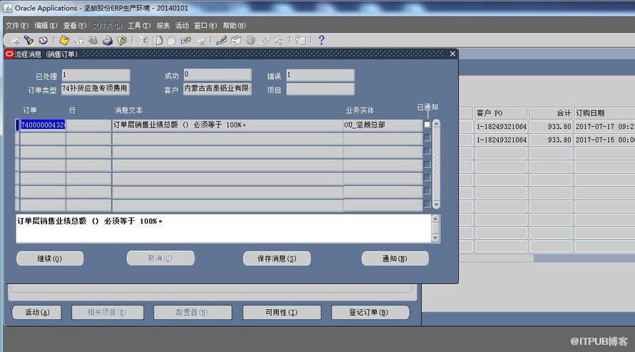This screenshot has width=635, height=352.
Task: Click the yellow Save icon in toolbar
Action: click(63, 41)
